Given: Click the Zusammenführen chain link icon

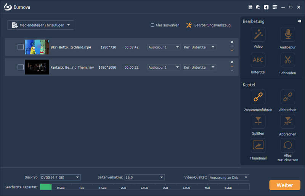Looking at the screenshot, I should click(x=258, y=97).
